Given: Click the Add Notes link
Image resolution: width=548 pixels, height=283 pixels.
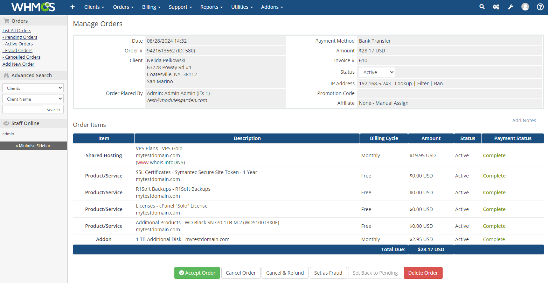Looking at the screenshot, I should pyautogui.click(x=524, y=120).
